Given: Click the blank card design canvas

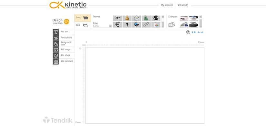Looking at the screenshot, I should click(x=145, y=85).
